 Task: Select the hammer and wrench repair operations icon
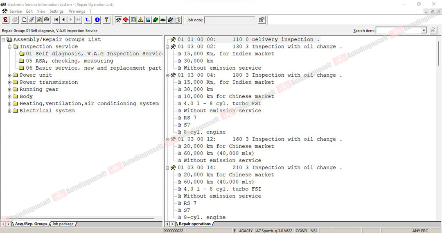click(x=118, y=20)
